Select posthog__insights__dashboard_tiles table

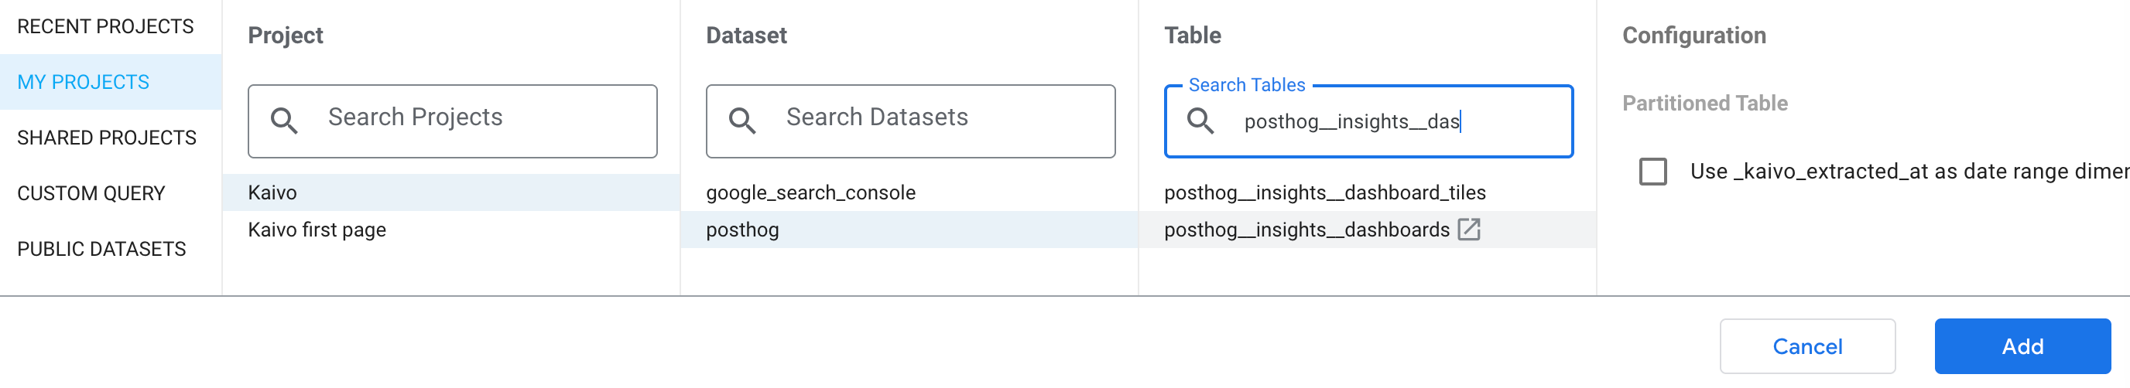point(1368,192)
